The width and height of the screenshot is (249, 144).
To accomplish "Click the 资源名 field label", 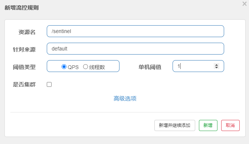I will (27, 32).
